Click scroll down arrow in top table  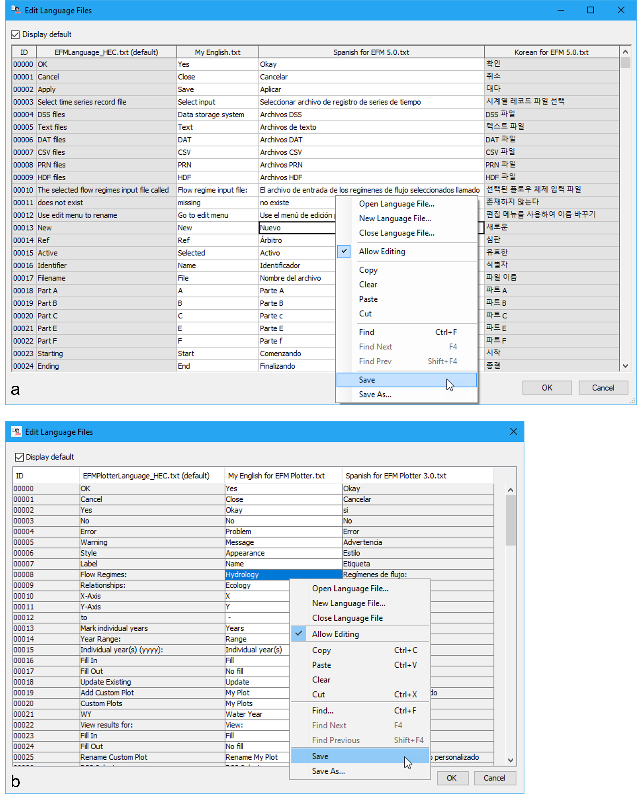pyautogui.click(x=625, y=366)
